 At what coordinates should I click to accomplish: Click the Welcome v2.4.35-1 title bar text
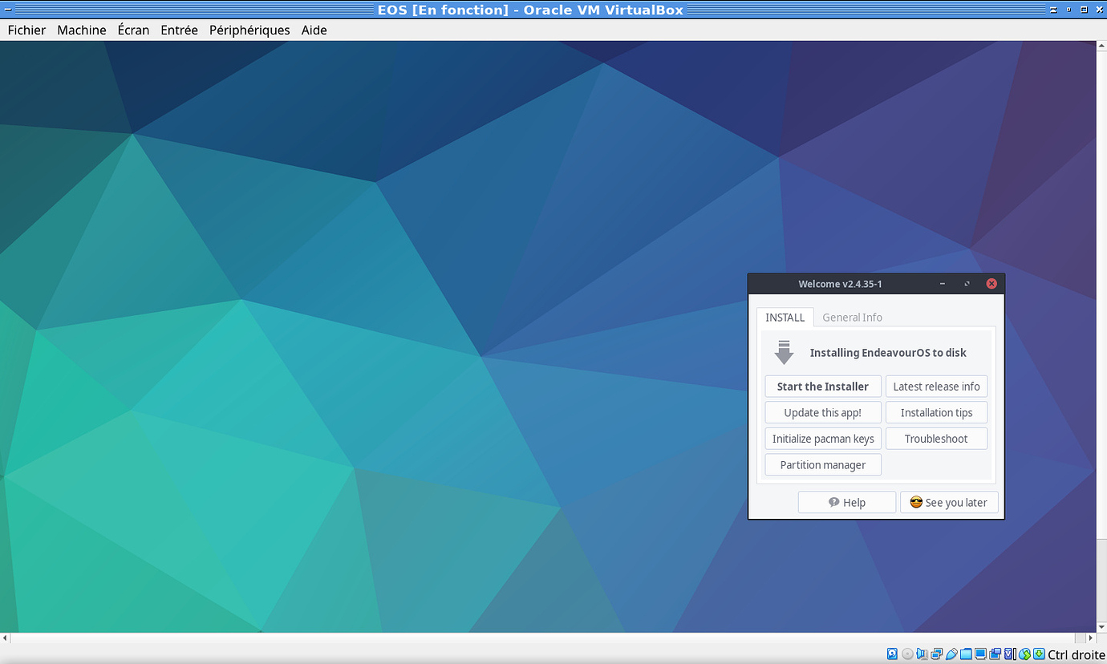(x=840, y=284)
